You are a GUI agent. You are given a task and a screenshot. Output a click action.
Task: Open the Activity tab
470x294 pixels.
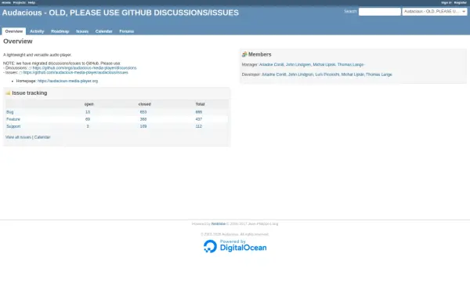click(37, 31)
